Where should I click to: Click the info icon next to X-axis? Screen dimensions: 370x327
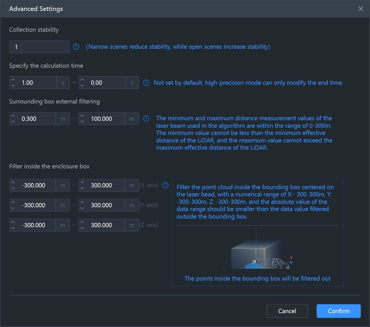[165, 185]
